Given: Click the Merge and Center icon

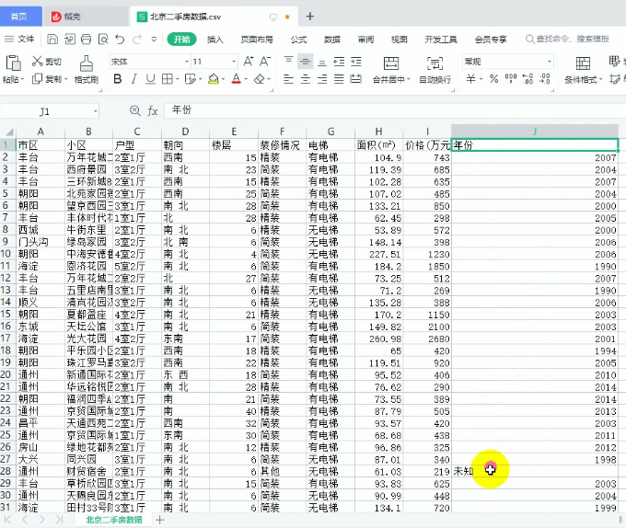Looking at the screenshot, I should (391, 63).
